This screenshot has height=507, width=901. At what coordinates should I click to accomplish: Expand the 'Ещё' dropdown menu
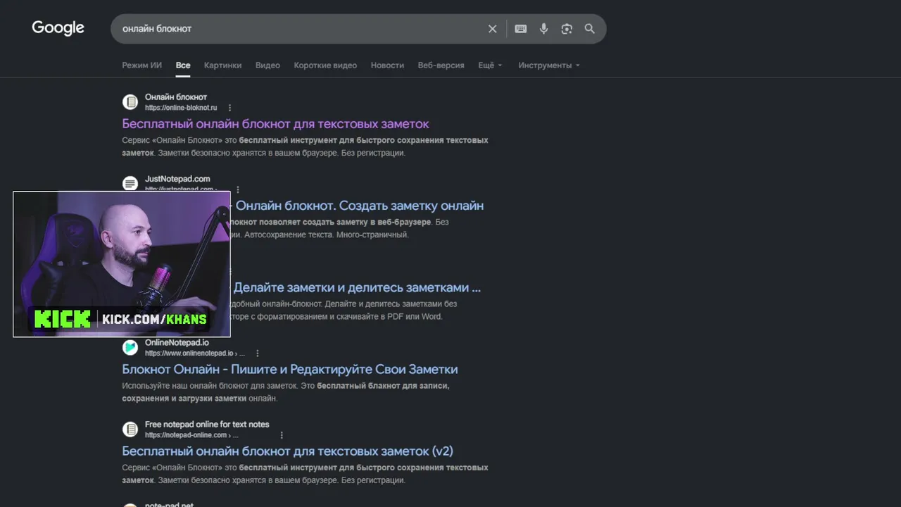point(490,65)
